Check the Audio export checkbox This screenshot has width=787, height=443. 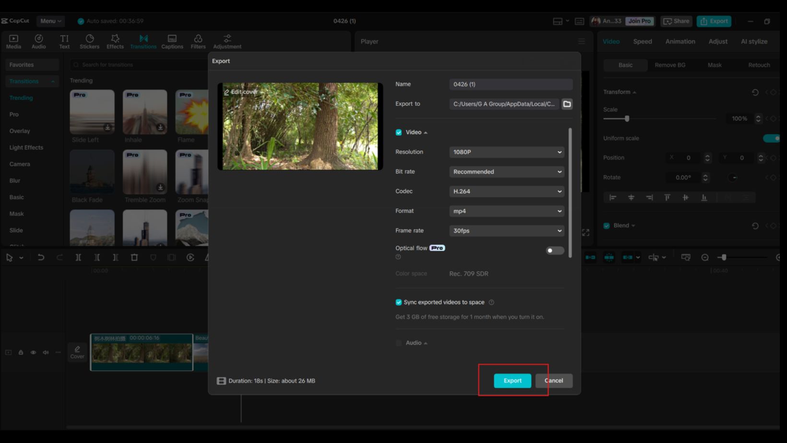[399, 343]
